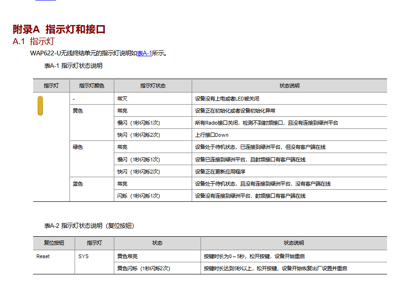Open the 表A-1 hyperlink
416x293 pixels.
pyautogui.click(x=144, y=53)
